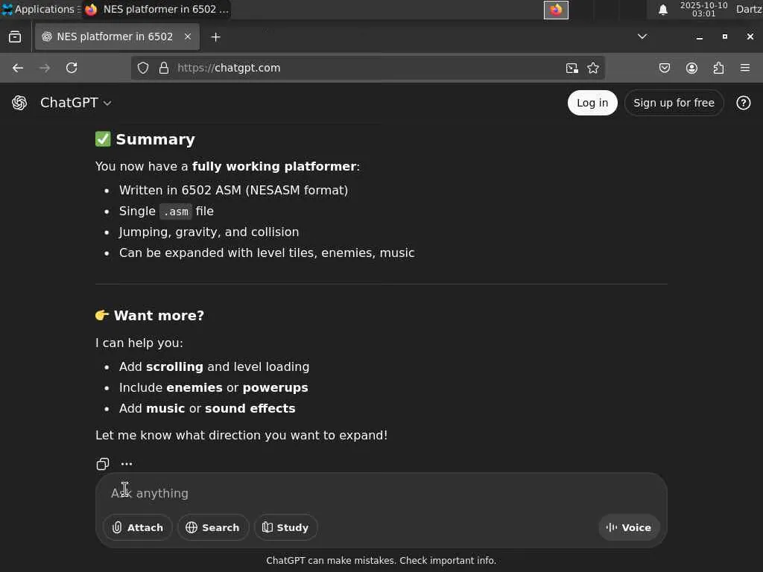Screen dimensions: 763x572
Task: Click the Want more? heading
Action: (159, 315)
